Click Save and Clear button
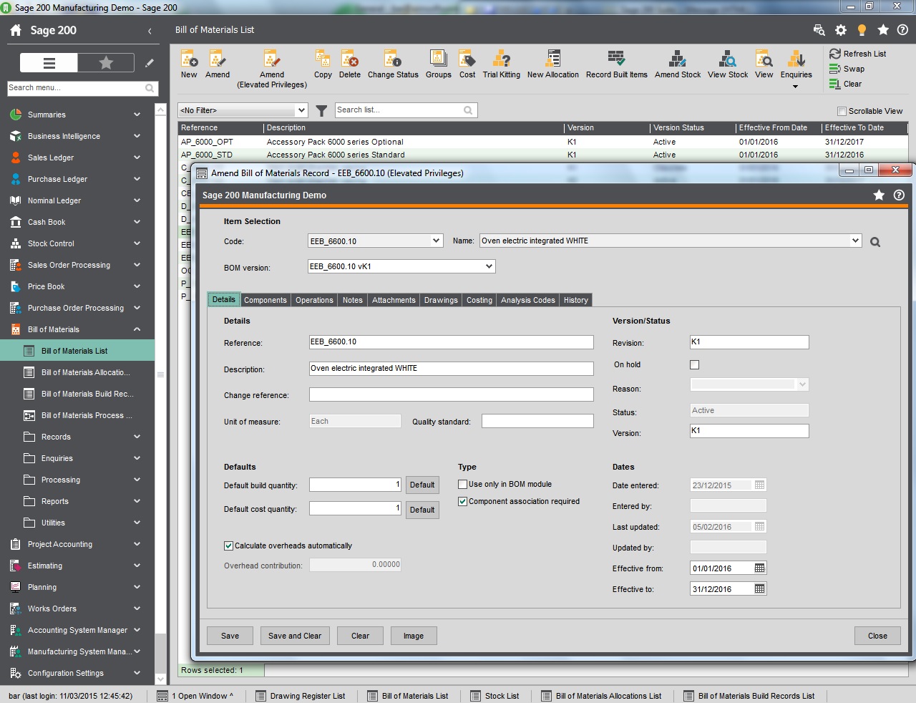The width and height of the screenshot is (916, 703). click(x=295, y=636)
